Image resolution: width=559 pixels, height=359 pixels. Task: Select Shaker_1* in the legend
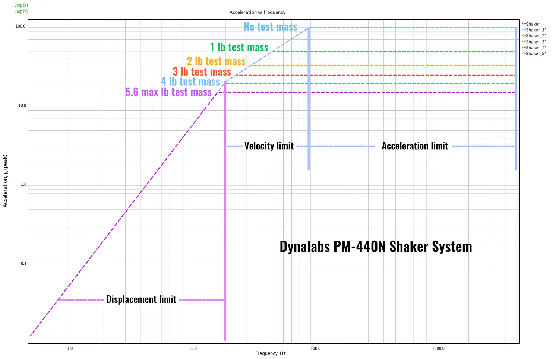point(536,30)
